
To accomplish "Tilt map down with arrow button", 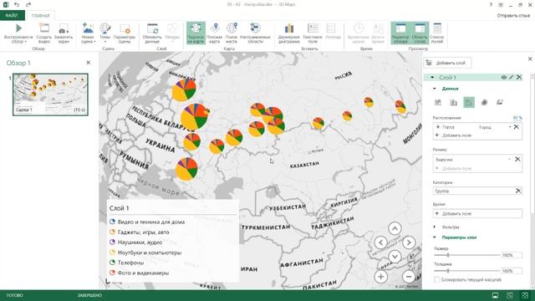I will 395,257.
